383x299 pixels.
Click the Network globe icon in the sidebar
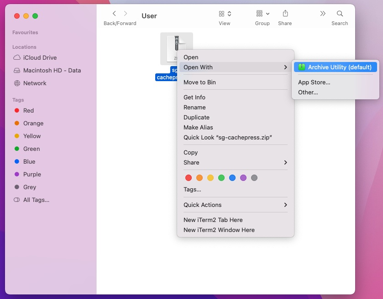[x=17, y=83]
